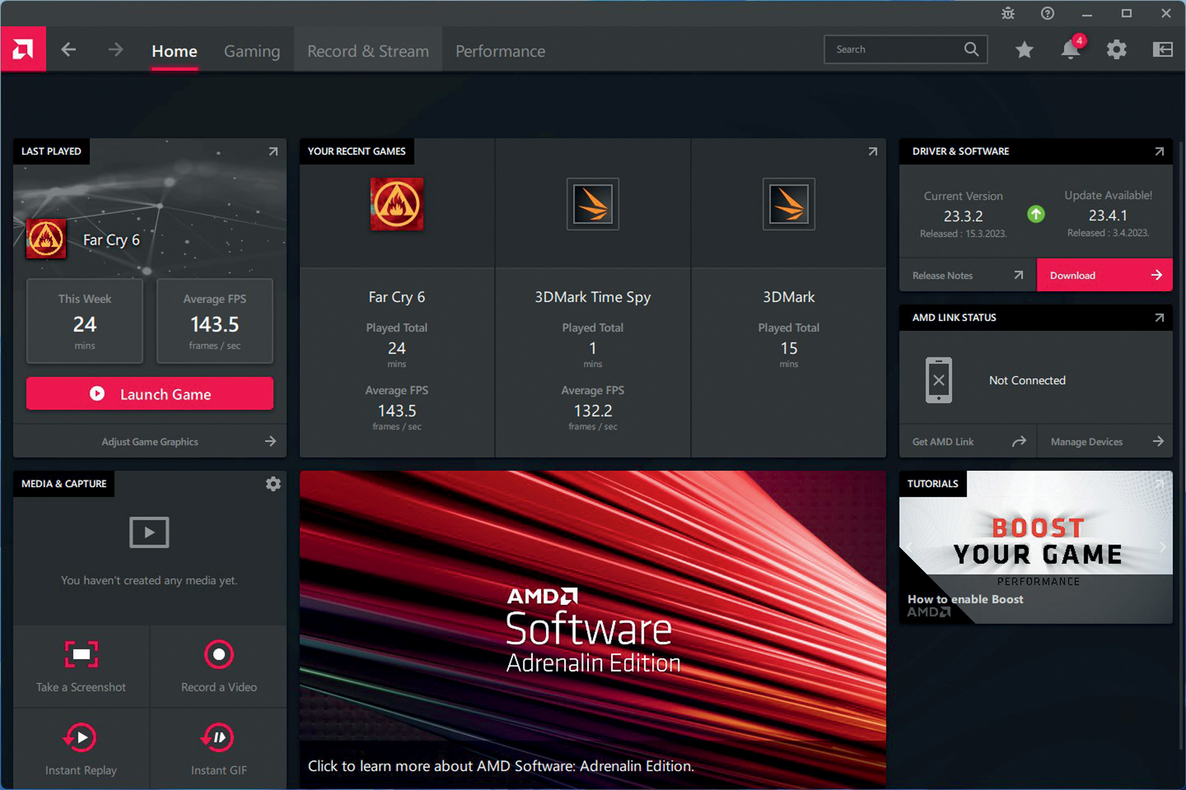This screenshot has width=1186, height=790.
Task: Go forward with the right arrow
Action: click(115, 50)
